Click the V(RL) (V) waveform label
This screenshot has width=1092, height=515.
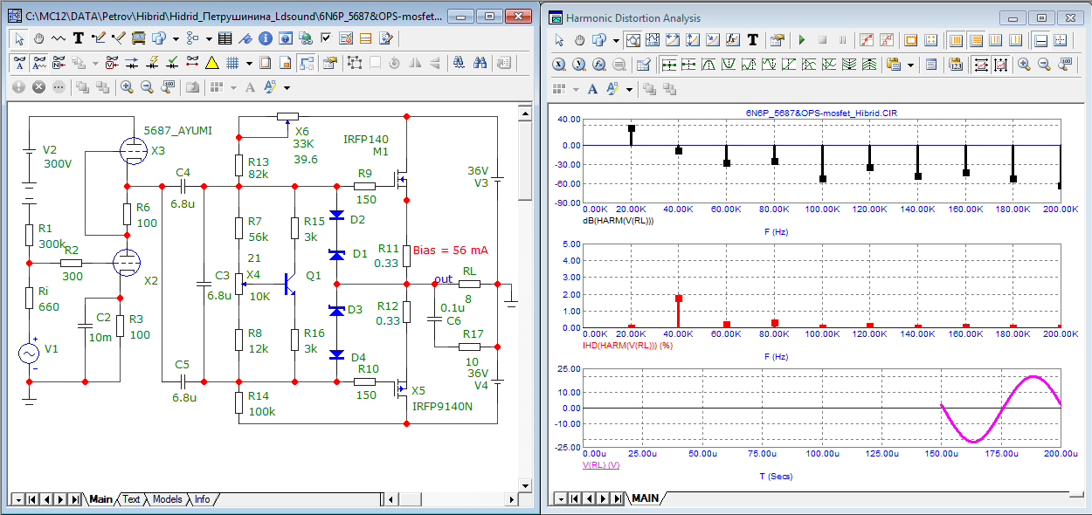coord(601,465)
